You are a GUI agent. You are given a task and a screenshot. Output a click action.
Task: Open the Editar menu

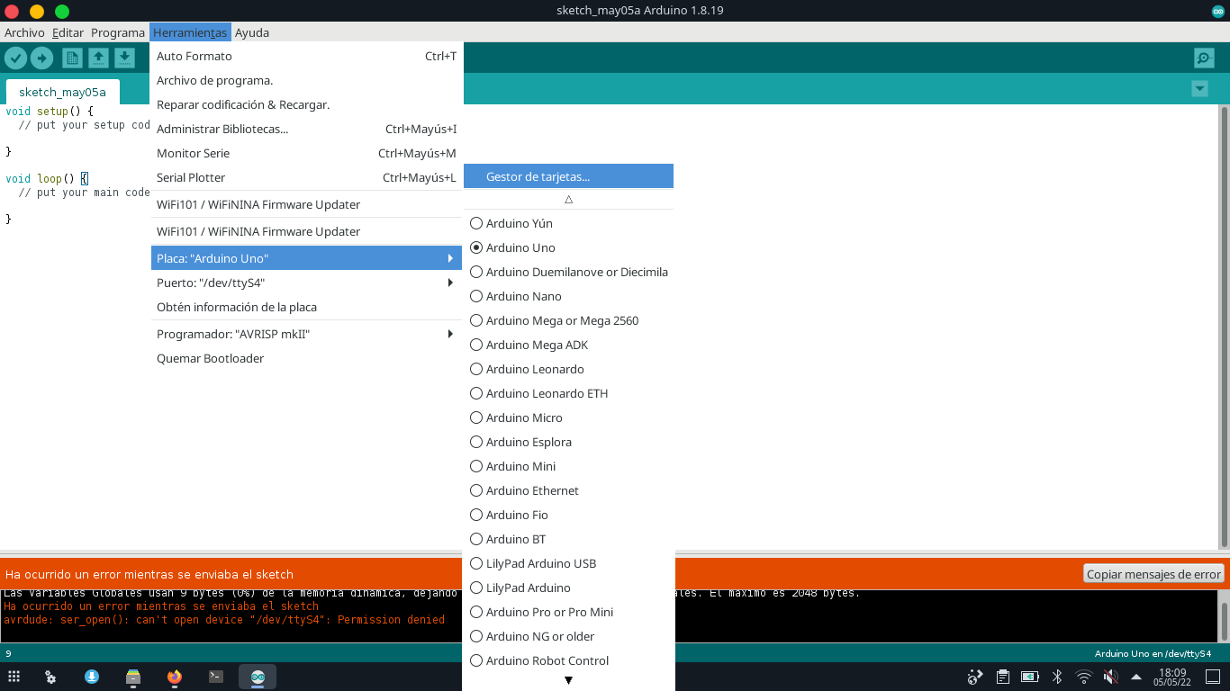point(68,32)
